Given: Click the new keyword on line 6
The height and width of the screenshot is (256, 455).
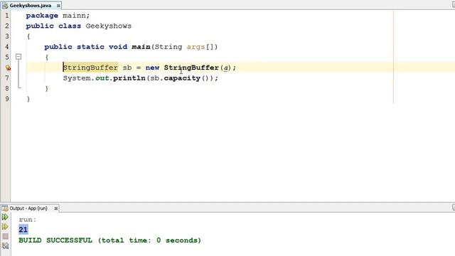Looking at the screenshot, I should click(152, 68).
